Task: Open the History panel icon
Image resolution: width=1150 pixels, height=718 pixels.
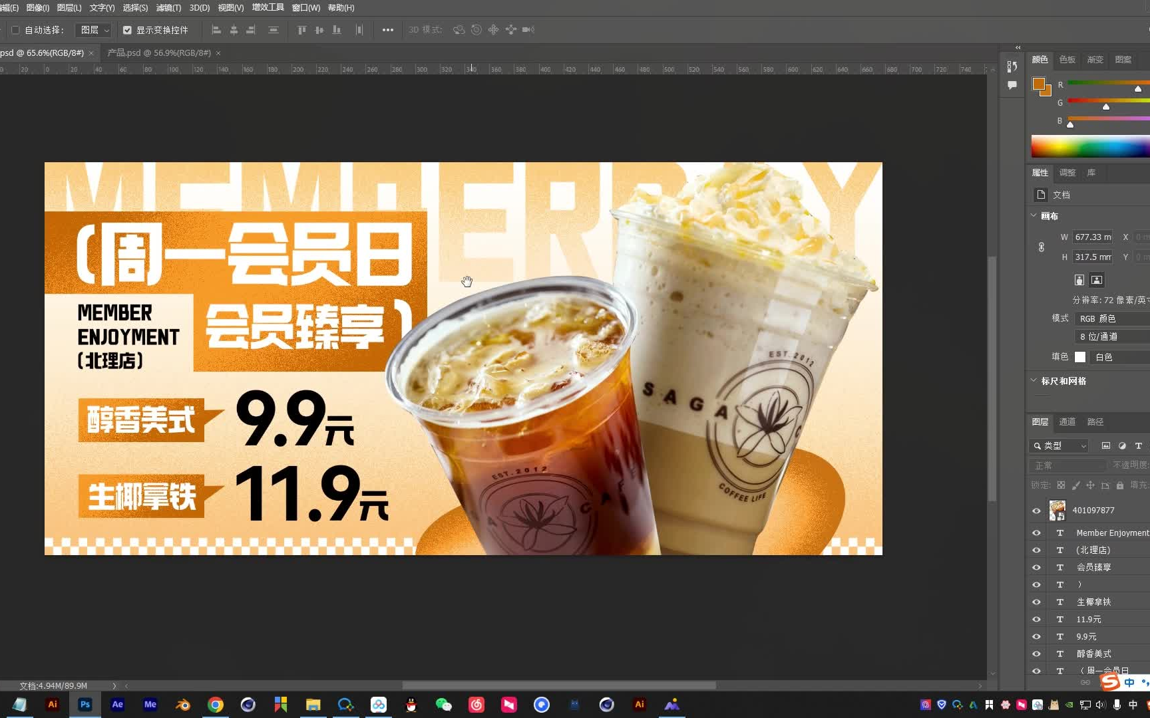Action: [x=1012, y=66]
